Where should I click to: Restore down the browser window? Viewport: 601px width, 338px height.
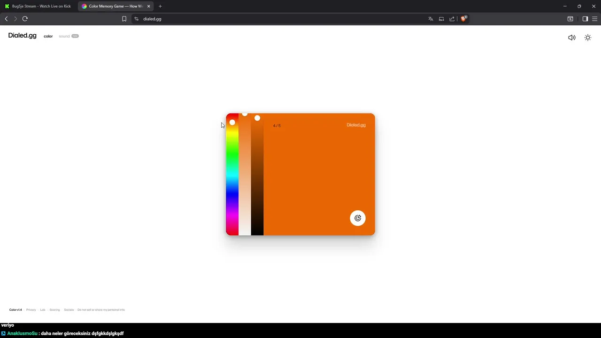pos(579,6)
